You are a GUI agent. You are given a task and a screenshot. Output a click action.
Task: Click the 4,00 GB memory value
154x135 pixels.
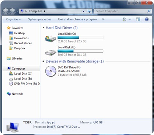[98, 122]
